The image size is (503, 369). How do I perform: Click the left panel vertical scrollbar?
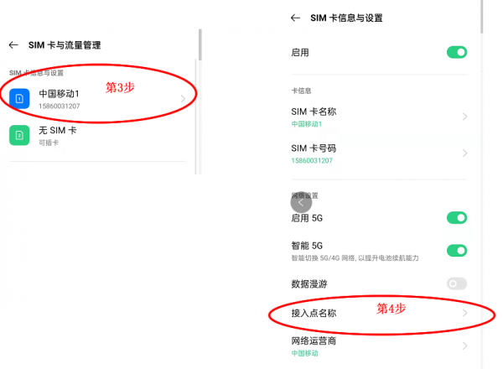tap(200, 46)
